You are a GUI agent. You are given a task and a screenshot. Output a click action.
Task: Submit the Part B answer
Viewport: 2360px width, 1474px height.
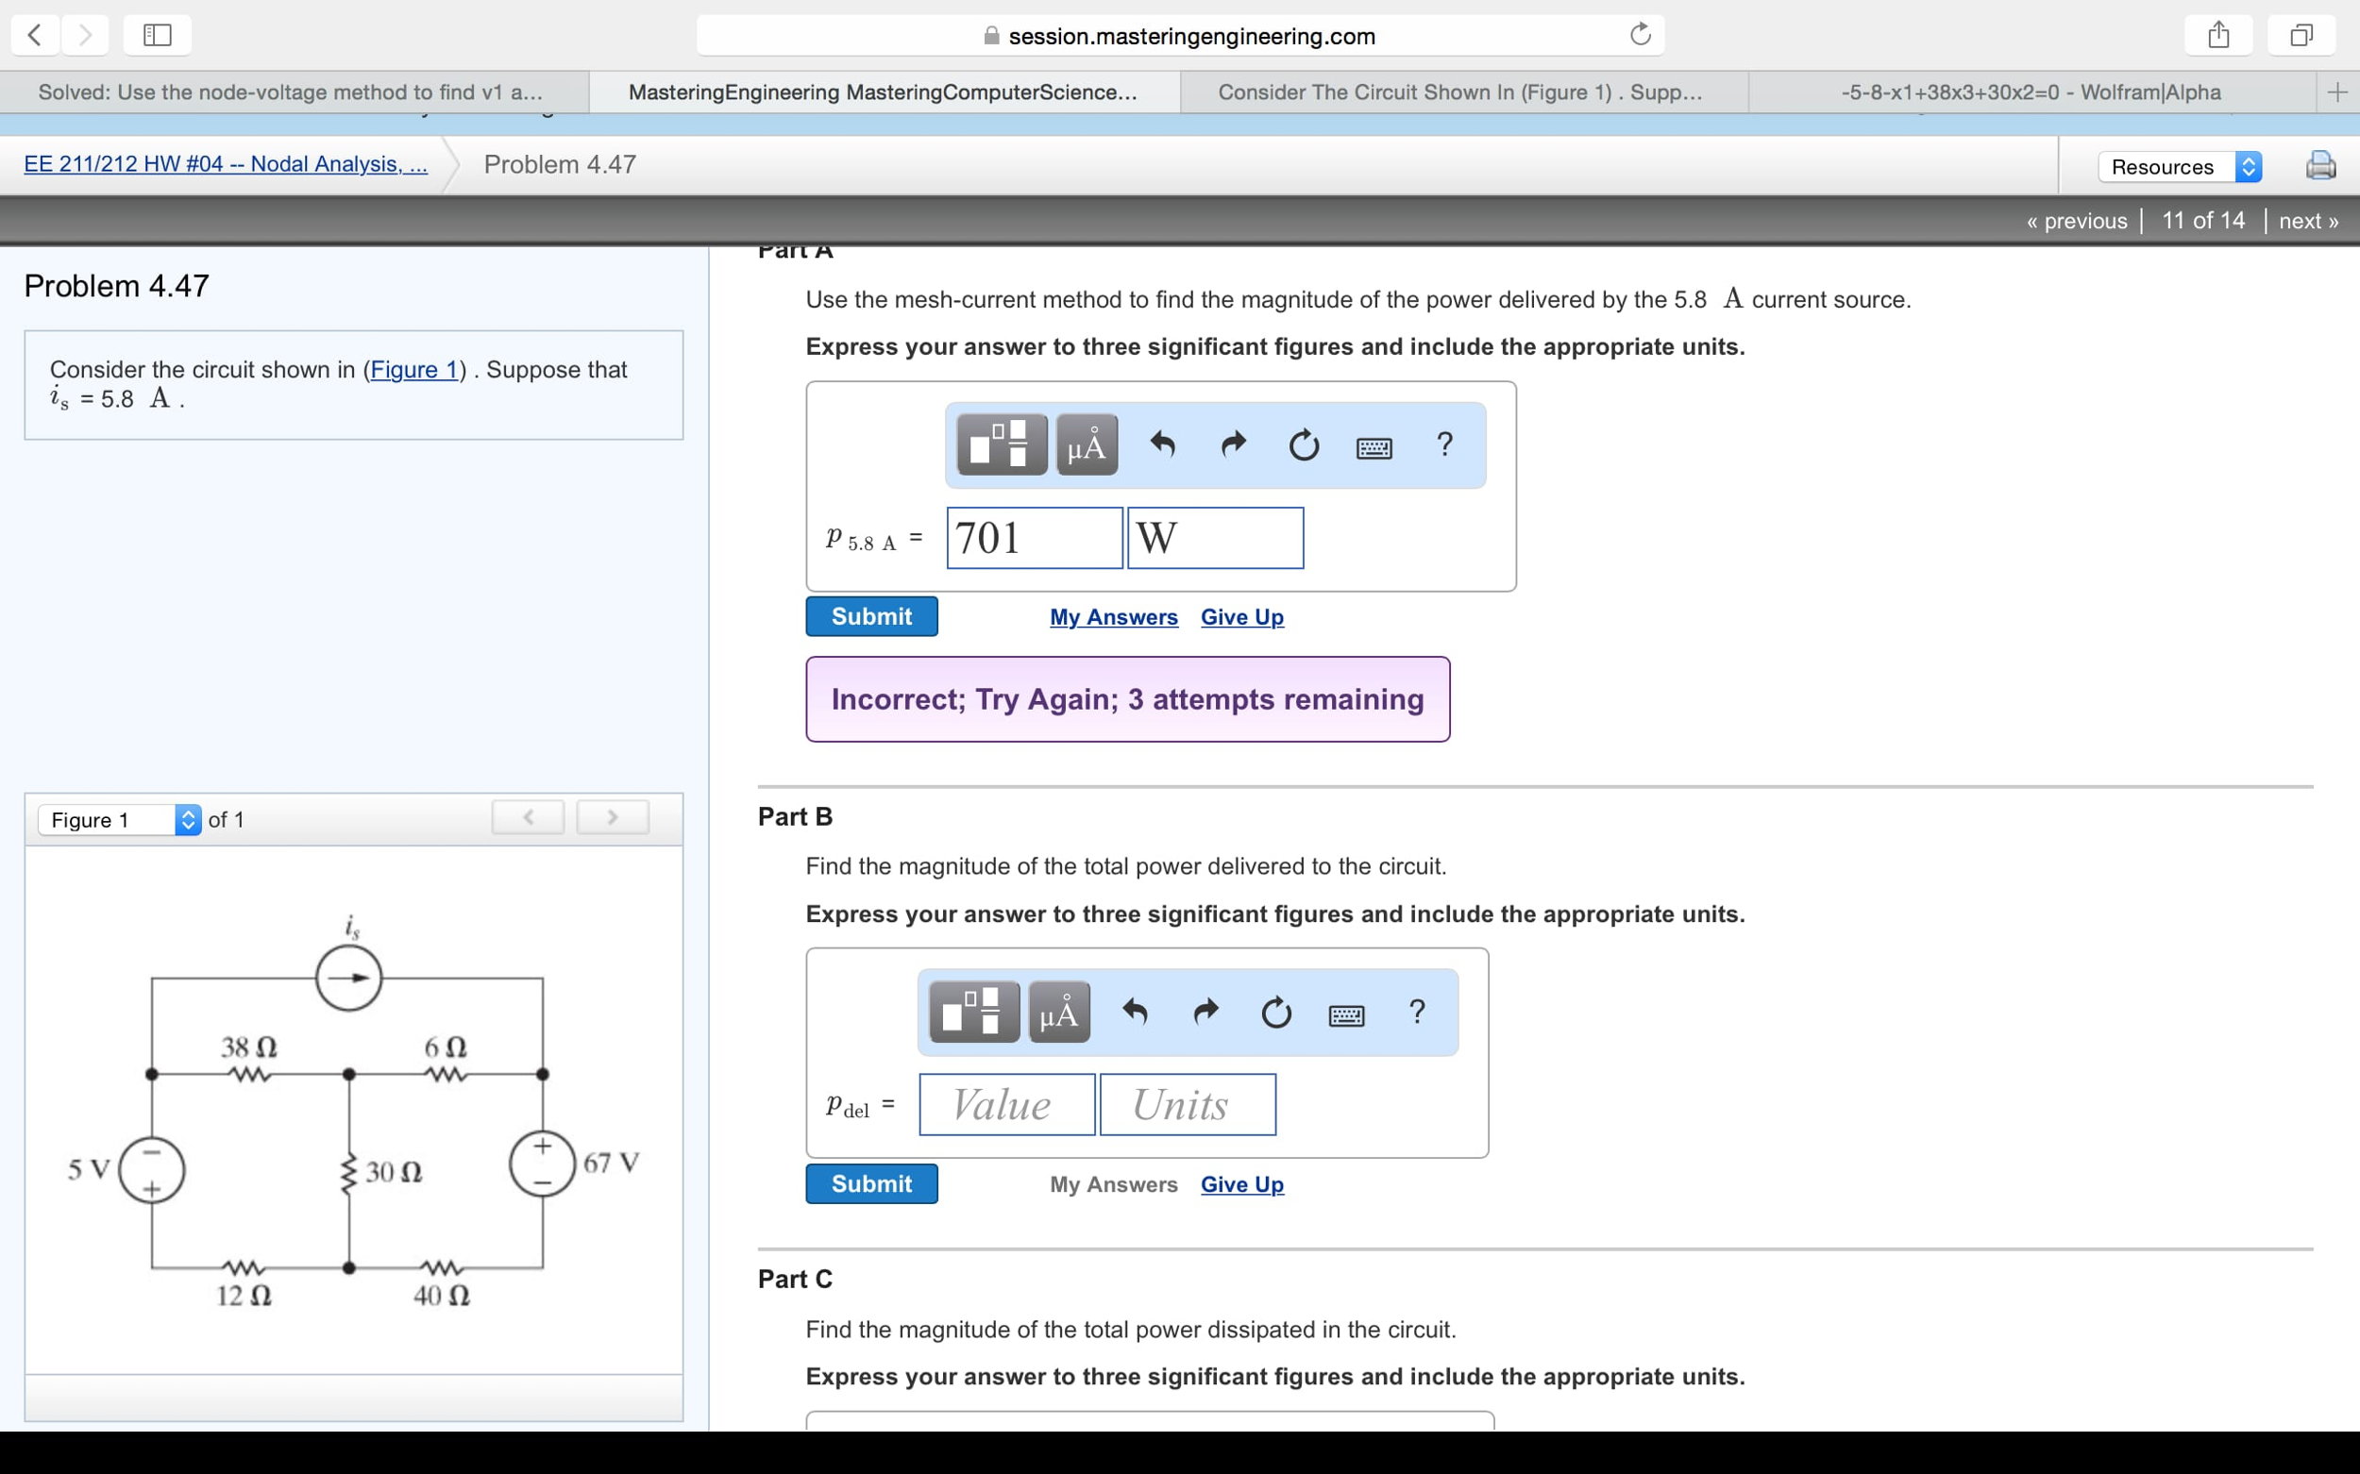[872, 1183]
